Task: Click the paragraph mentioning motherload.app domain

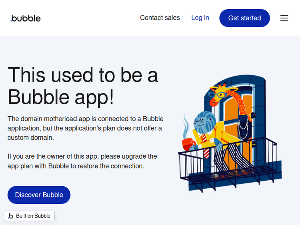Action: pyautogui.click(x=85, y=128)
